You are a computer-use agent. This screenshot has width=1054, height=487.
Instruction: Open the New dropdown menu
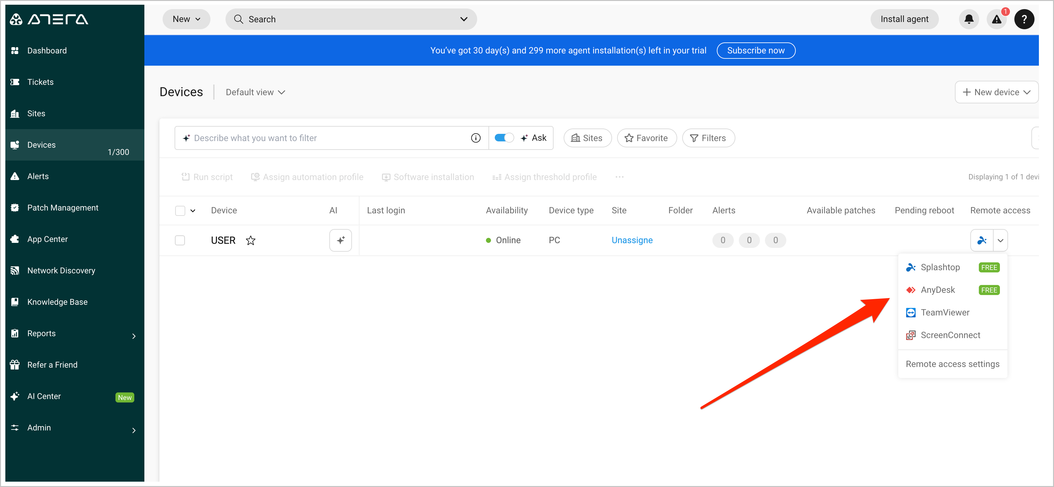tap(186, 19)
